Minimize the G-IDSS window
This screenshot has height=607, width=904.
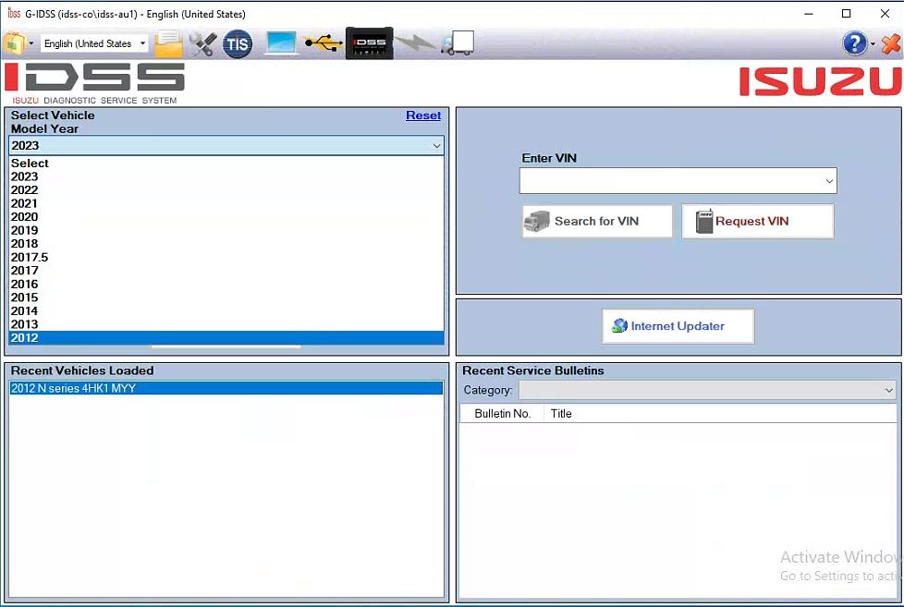point(808,14)
